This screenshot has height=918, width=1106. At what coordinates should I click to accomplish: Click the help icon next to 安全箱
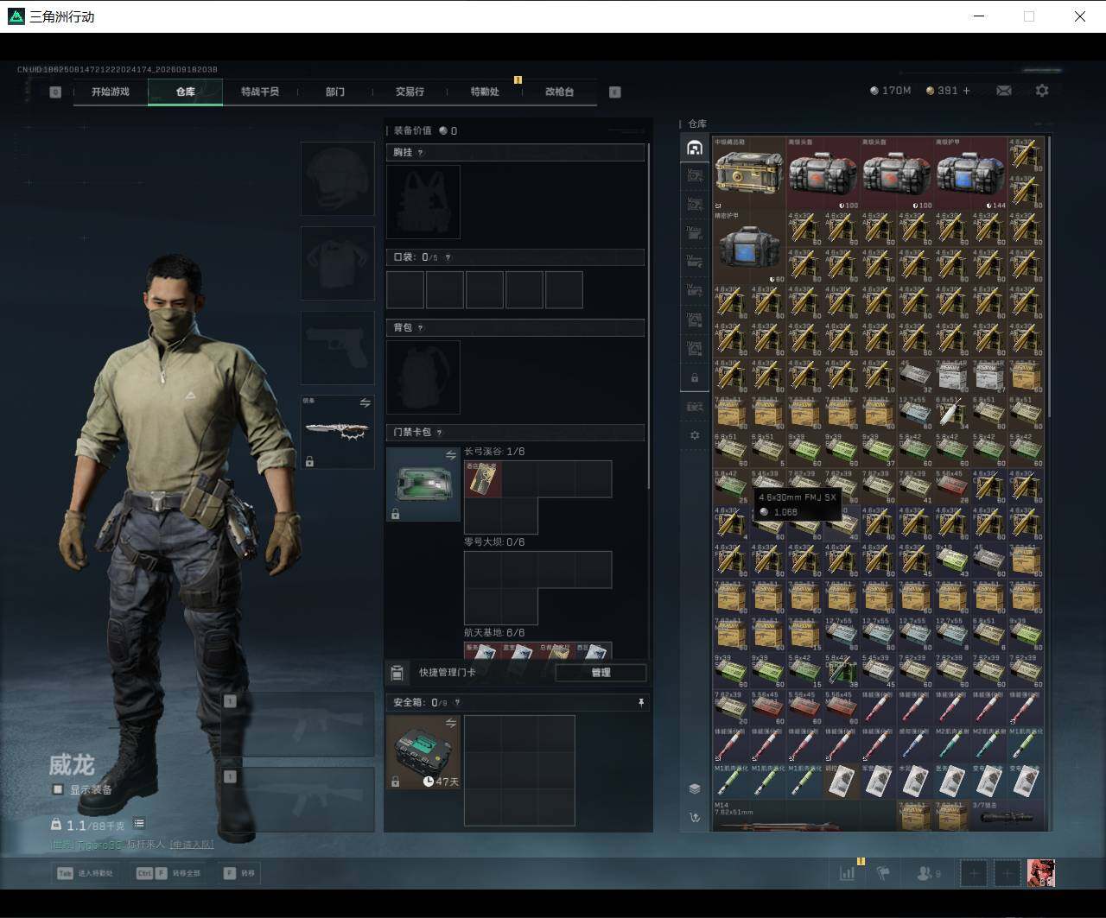coord(457,703)
